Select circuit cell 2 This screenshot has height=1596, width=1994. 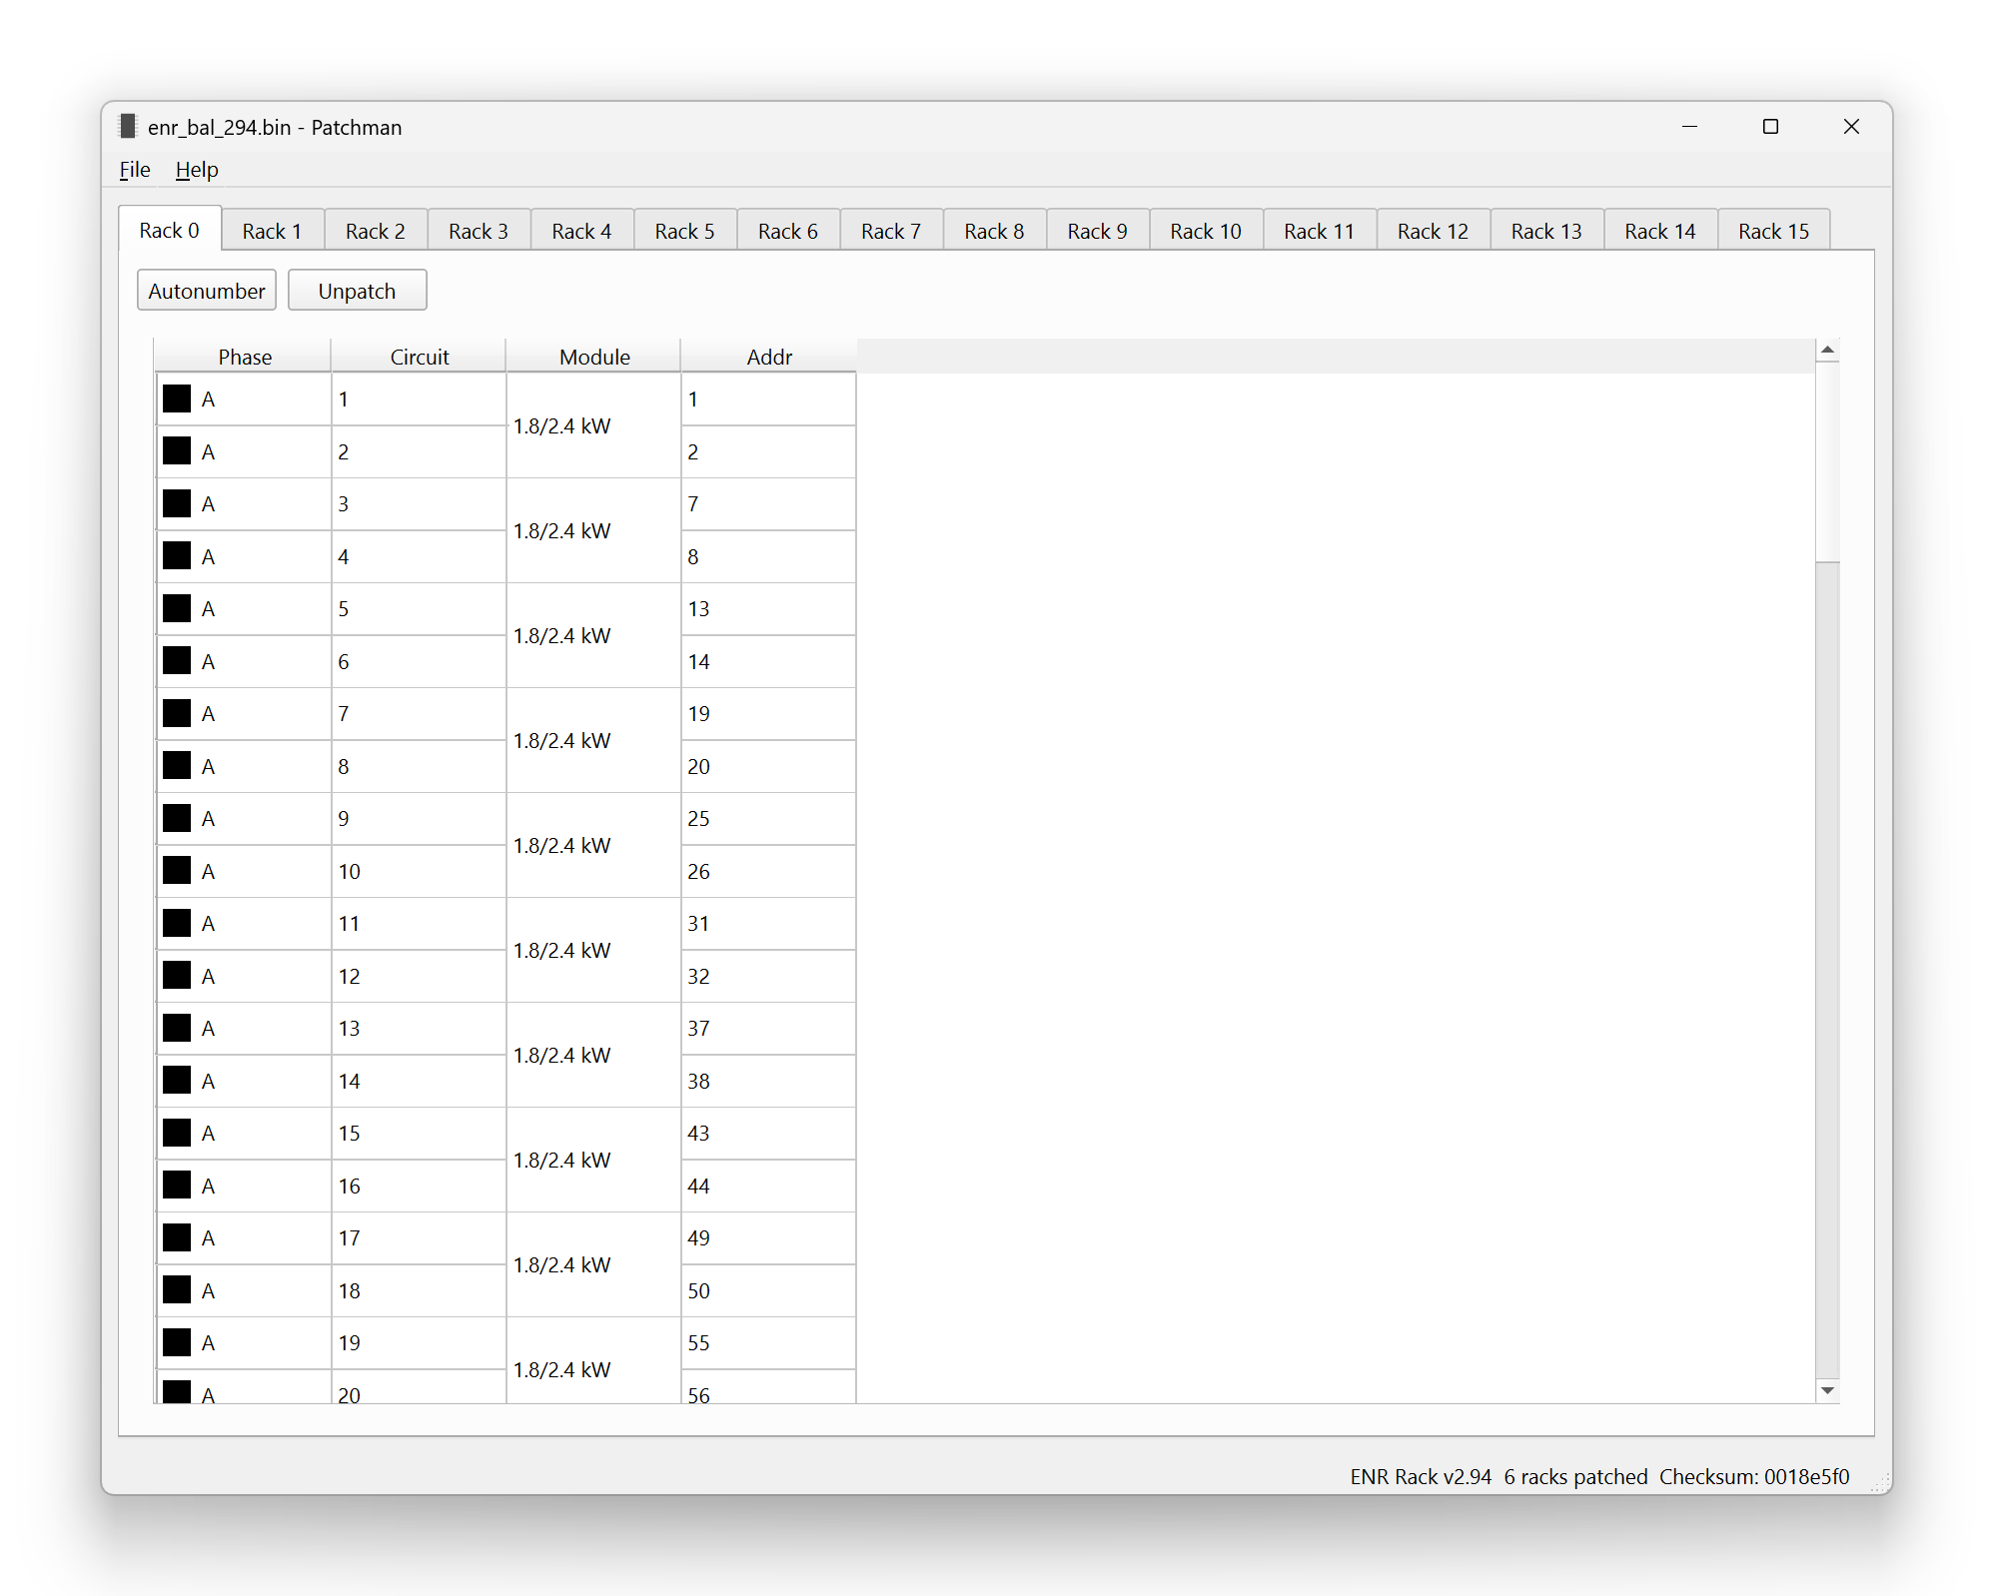(419, 452)
